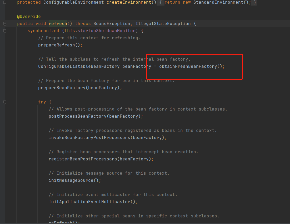Collapse the try block fold marker
Screen dimensions: 290x224
[5, 102]
